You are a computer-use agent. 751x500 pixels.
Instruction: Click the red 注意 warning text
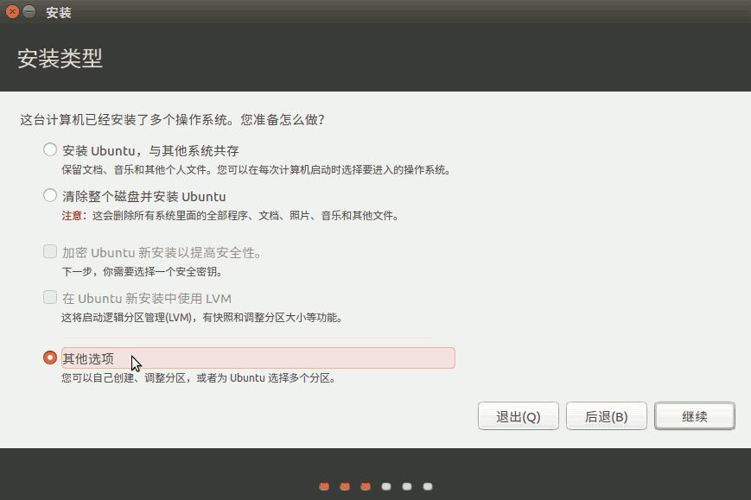tap(72, 216)
